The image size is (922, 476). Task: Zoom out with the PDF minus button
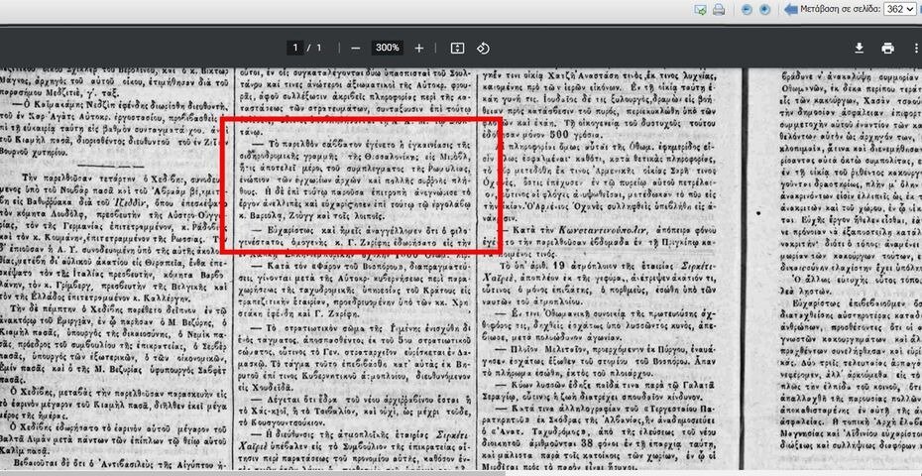coord(355,49)
